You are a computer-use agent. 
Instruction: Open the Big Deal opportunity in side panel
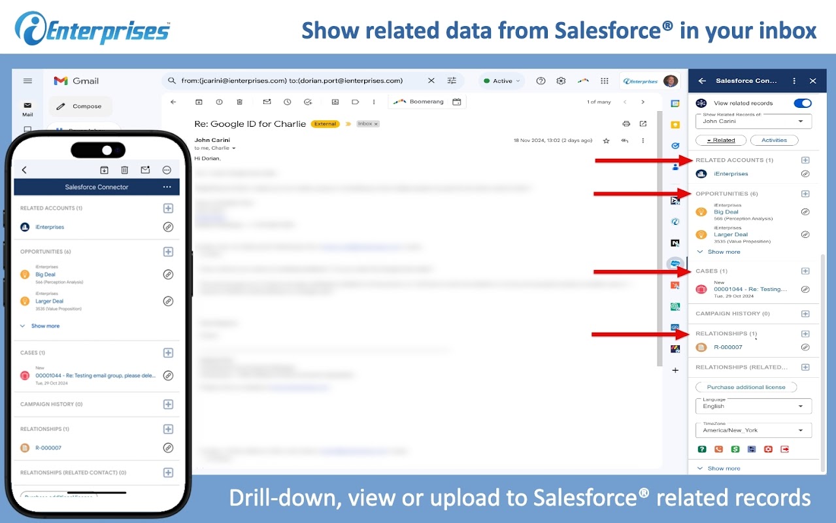pyautogui.click(x=726, y=212)
